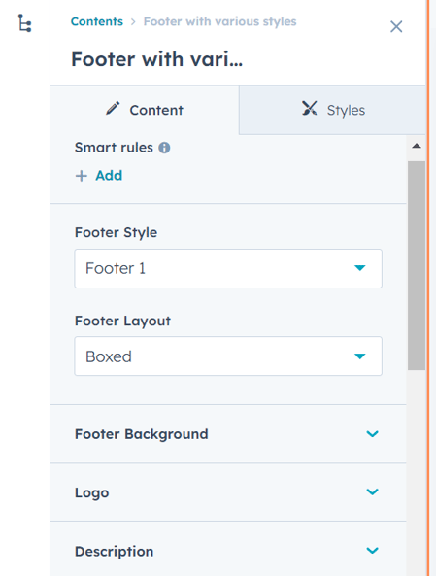Click the scrollbar up arrow
Viewport: 436px width, 576px height.
(x=417, y=146)
